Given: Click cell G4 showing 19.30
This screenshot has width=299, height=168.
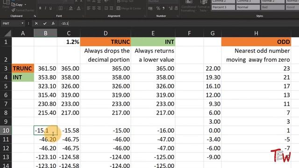Looking at the screenshot, I should (x=213, y=77).
